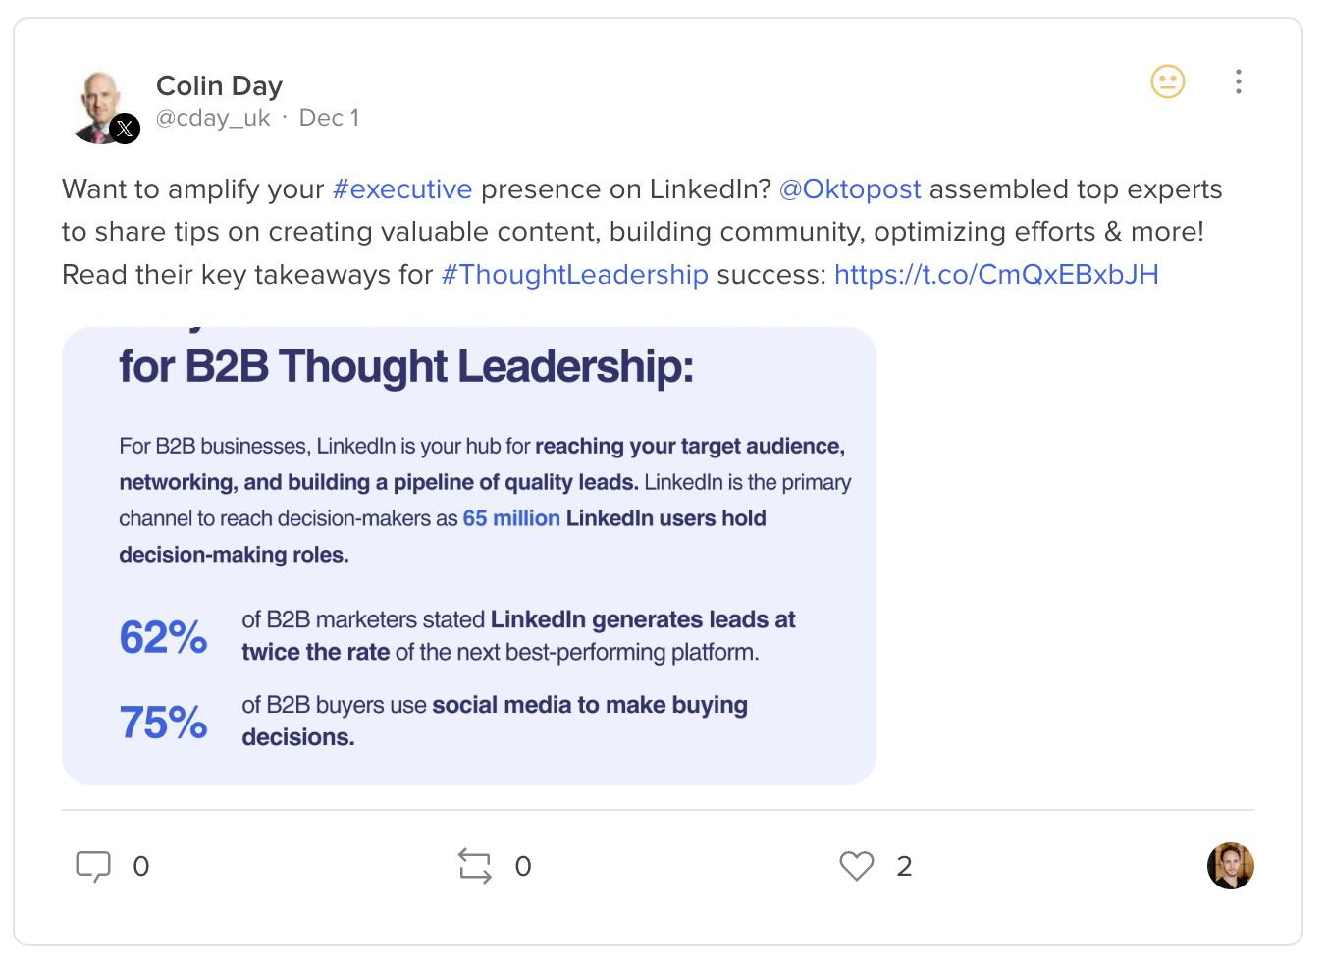Open Colin Day's profile picture
This screenshot has width=1327, height=966.
(98, 106)
